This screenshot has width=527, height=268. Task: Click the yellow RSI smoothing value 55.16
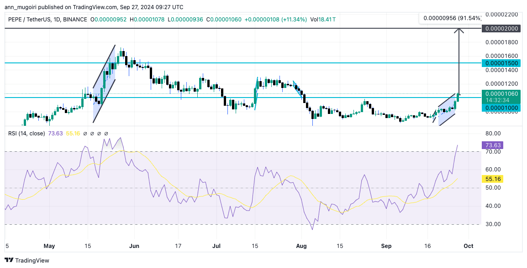(x=492, y=179)
